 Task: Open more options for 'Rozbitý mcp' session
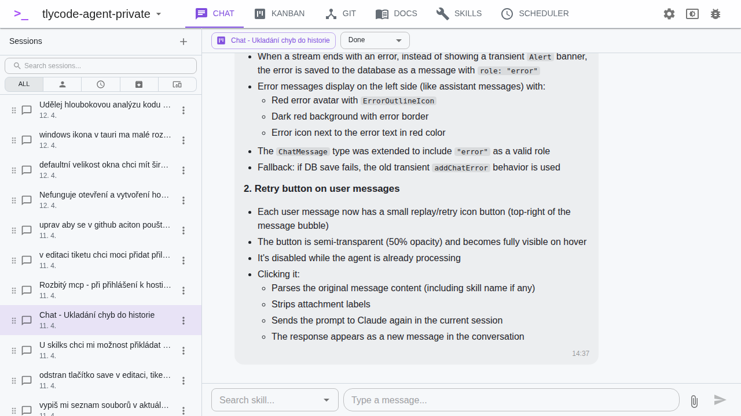184,291
